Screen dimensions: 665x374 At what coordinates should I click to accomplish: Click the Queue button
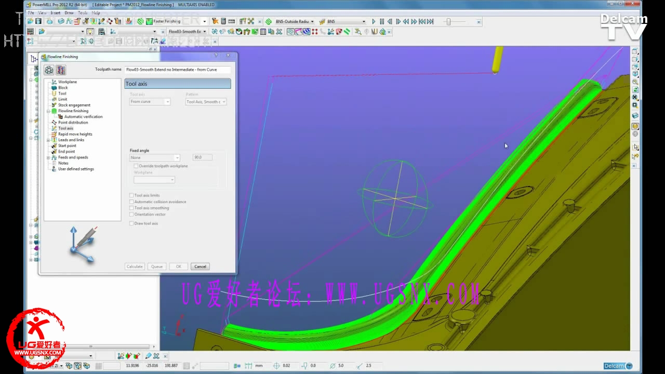pos(157,266)
